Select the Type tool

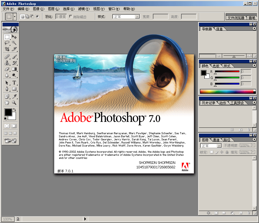14,83
